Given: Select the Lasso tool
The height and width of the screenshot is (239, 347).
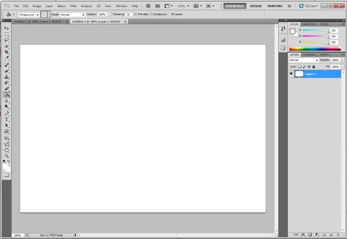Looking at the screenshot, I should 7,40.
